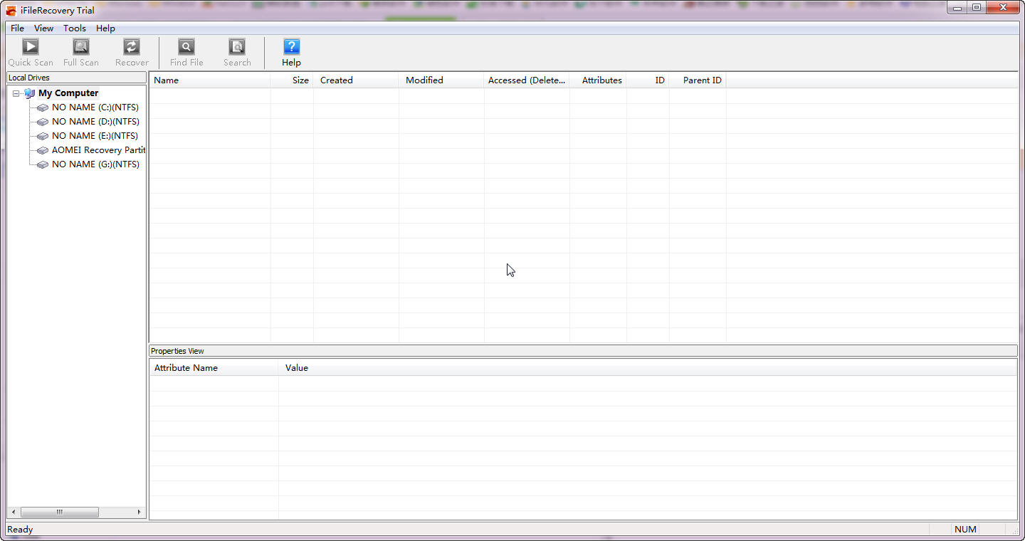
Task: Sort file list by Name column
Action: coord(210,80)
